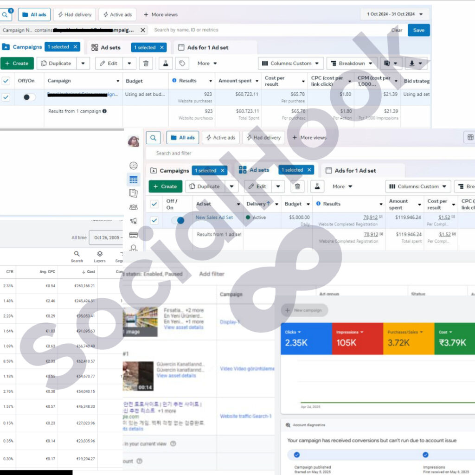Click the Layers icon in the Google Ads table

pos(100,257)
